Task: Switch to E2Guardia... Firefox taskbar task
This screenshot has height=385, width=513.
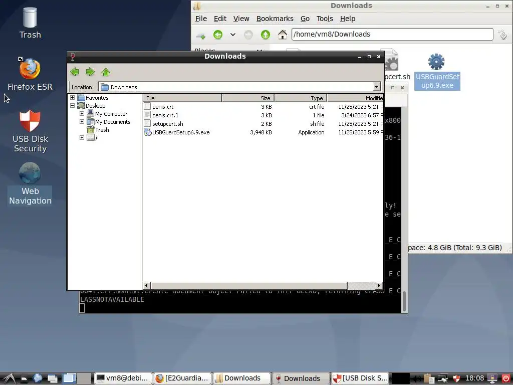Action: click(x=182, y=378)
